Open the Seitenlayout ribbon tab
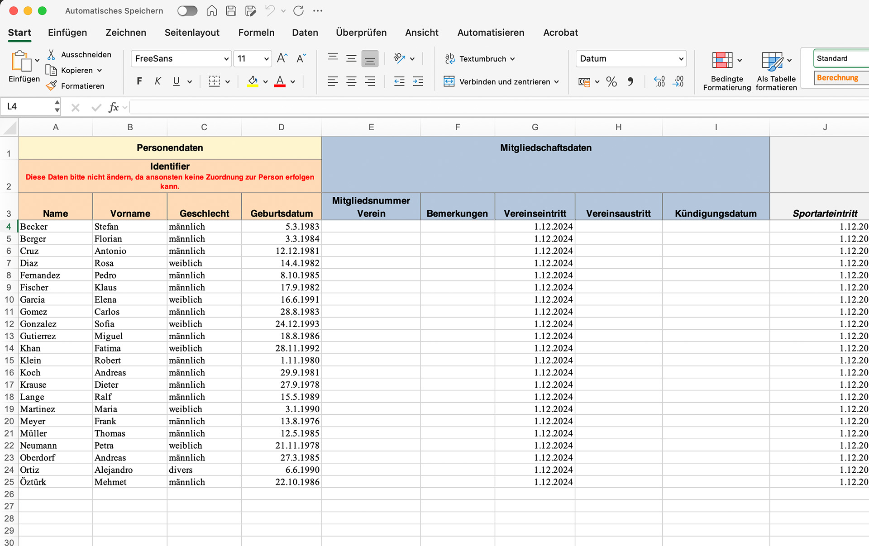The height and width of the screenshot is (546, 869). (x=192, y=33)
